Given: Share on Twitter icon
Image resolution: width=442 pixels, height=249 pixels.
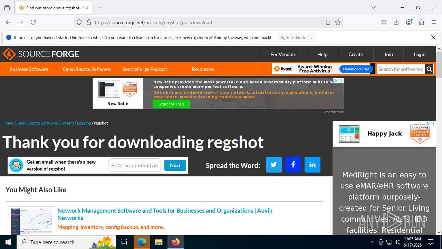Looking at the screenshot, I should [274, 165].
